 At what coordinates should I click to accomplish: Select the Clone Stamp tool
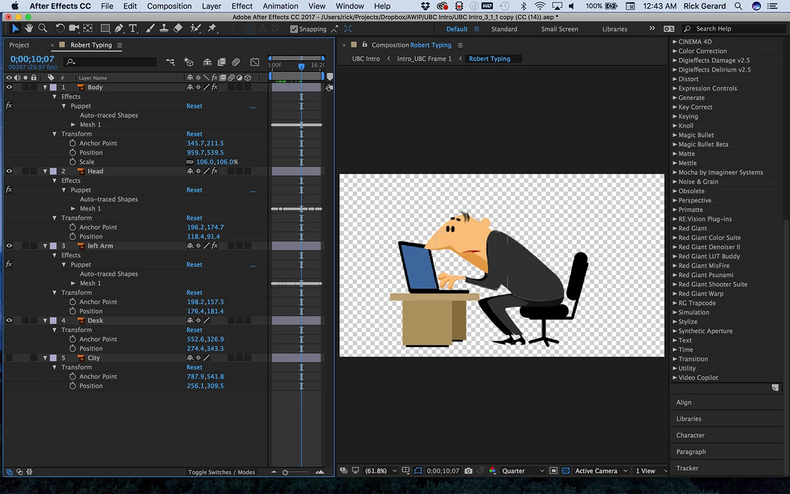click(163, 29)
